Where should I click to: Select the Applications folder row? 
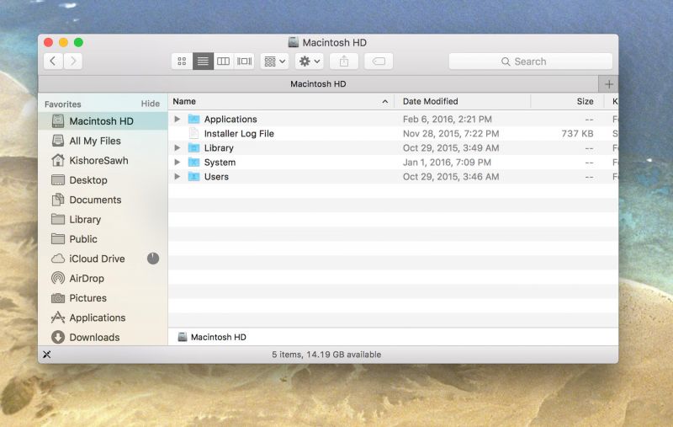pyautogui.click(x=393, y=119)
